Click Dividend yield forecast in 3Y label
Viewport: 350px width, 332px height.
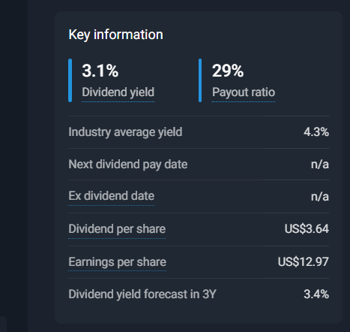click(x=142, y=294)
